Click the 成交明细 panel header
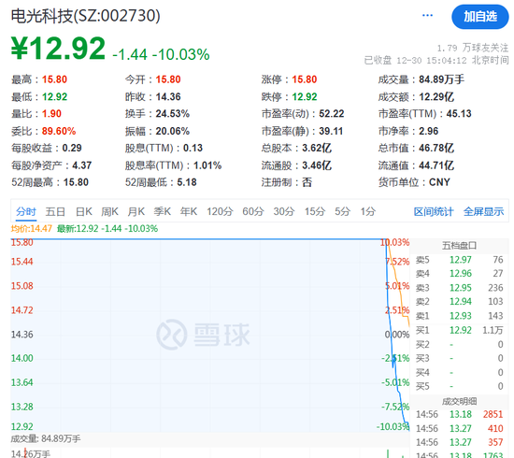Image resolution: width=514 pixels, height=458 pixels. tap(459, 401)
